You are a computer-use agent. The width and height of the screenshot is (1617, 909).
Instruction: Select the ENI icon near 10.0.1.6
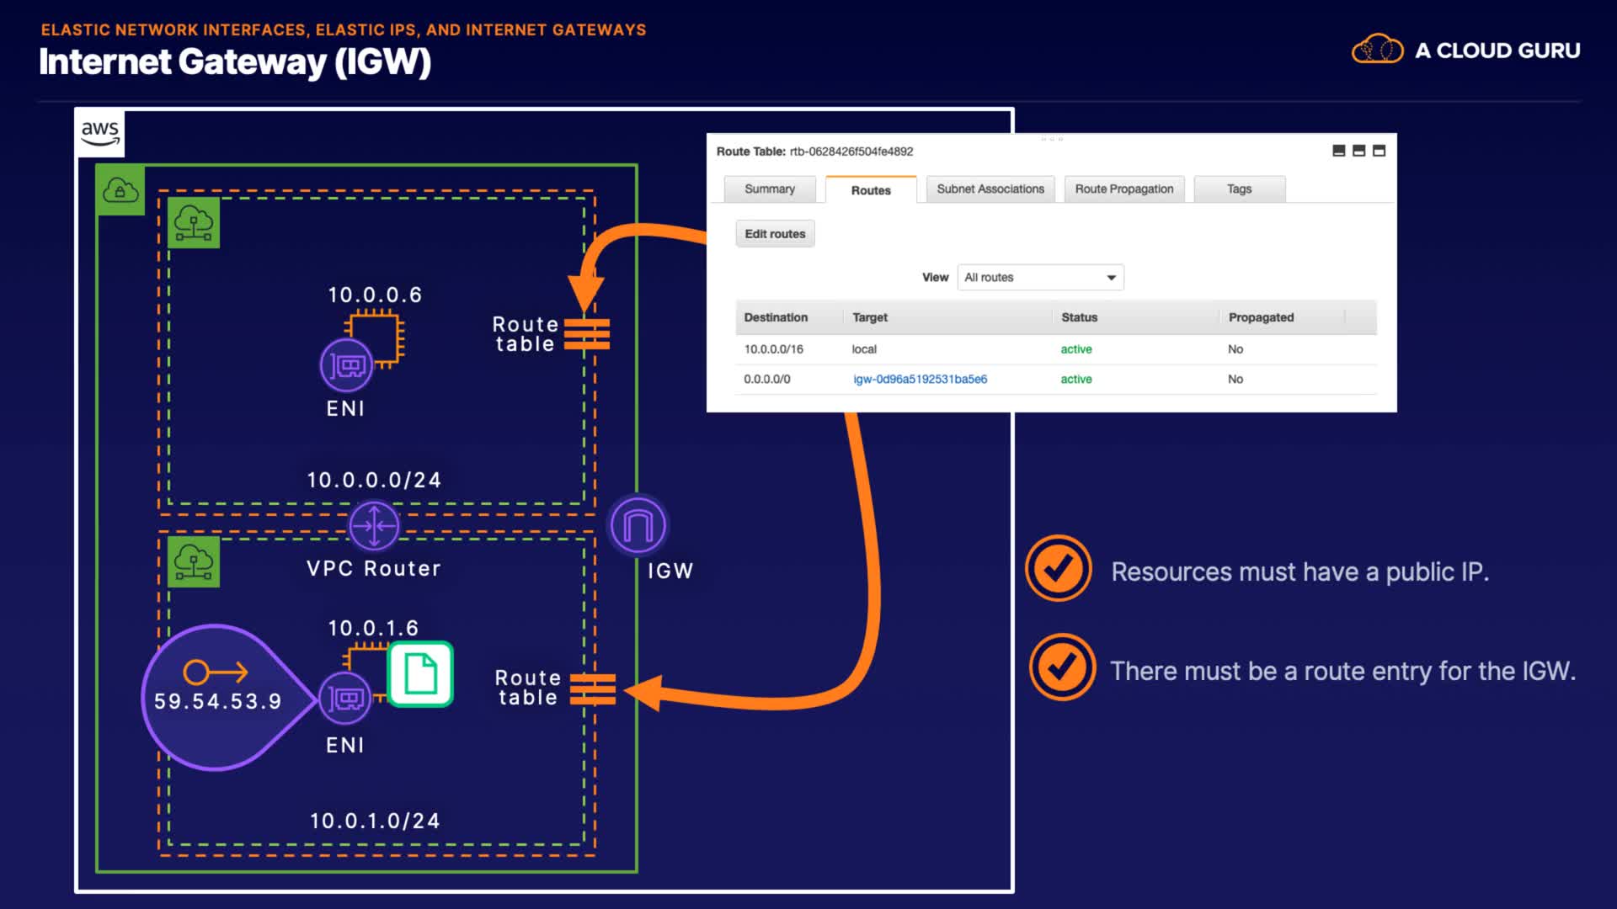coord(345,699)
